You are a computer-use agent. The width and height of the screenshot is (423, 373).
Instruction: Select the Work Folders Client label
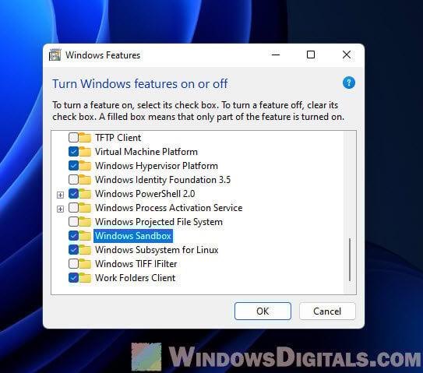click(135, 278)
